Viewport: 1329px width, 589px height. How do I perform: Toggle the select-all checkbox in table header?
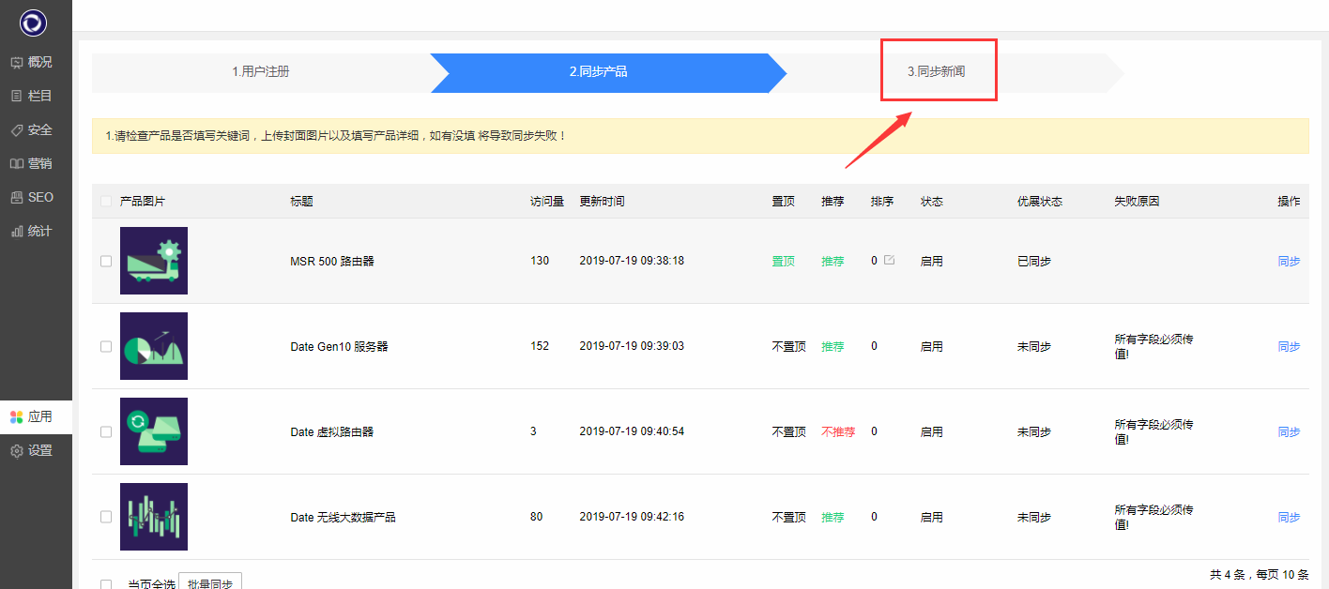point(106,202)
